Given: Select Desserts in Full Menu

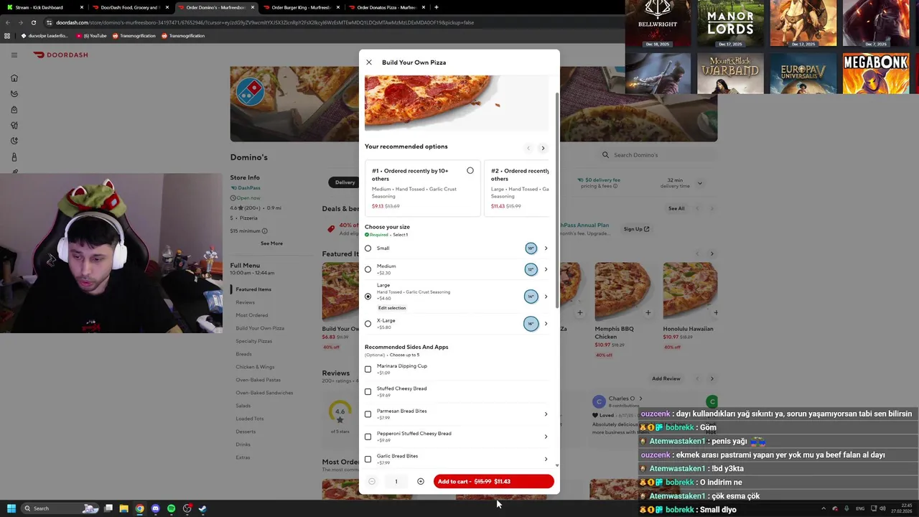Looking at the screenshot, I should (246, 432).
